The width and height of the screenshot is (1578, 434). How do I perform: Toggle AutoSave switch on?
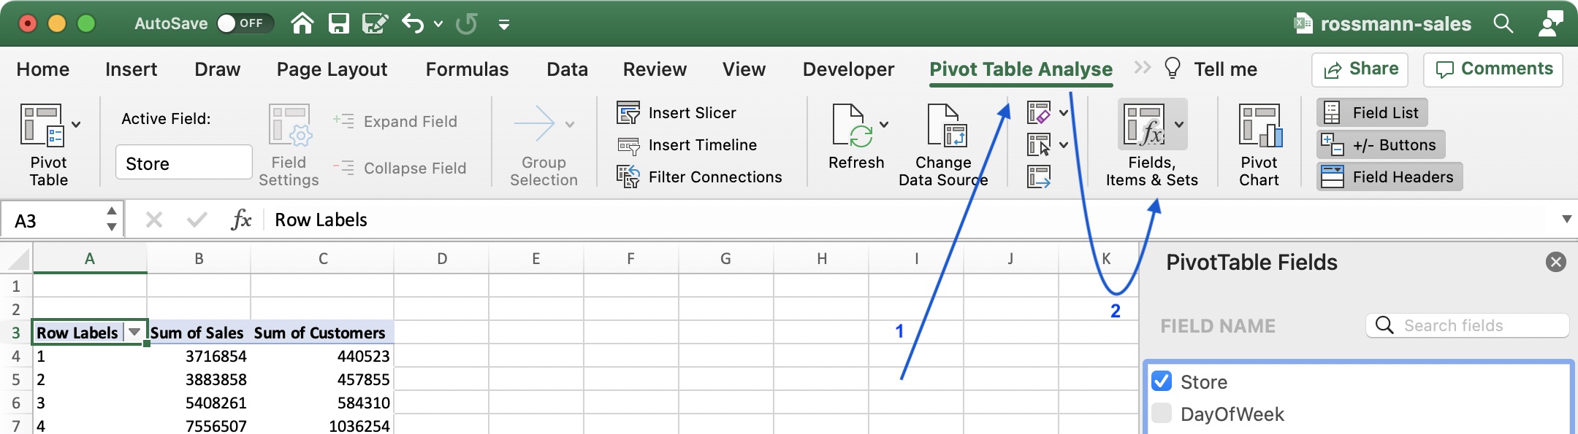coord(245,23)
